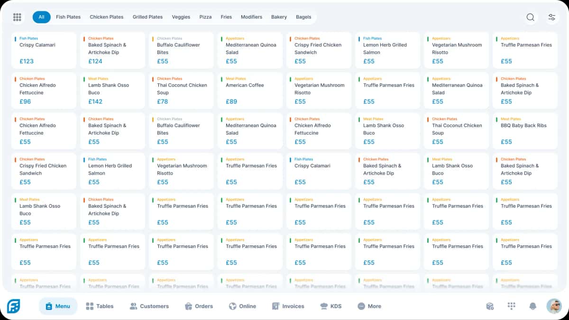Image resolution: width=569 pixels, height=320 pixels.
Task: Select the Crispy Calamari menu item
Action: click(44, 49)
